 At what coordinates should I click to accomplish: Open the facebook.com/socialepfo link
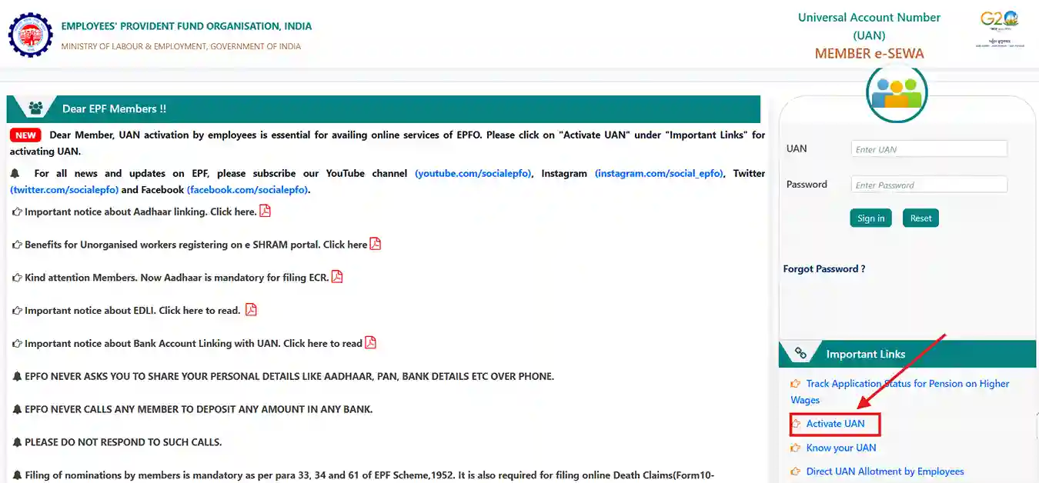247,190
